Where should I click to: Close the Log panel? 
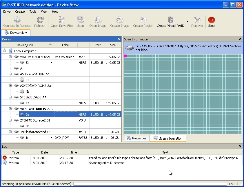240,146
